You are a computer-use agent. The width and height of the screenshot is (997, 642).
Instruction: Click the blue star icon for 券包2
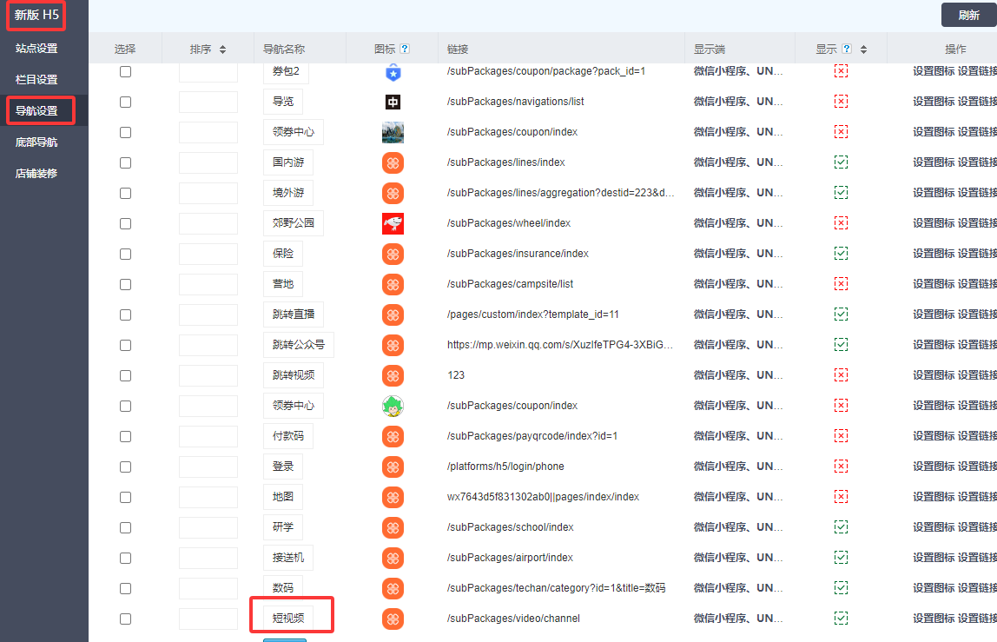pyautogui.click(x=393, y=72)
